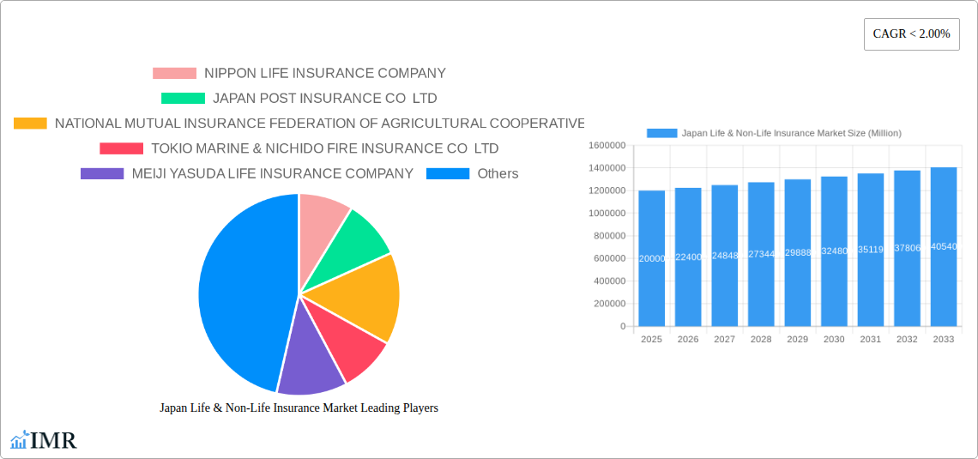Click the 2025 x-axis label
This screenshot has height=459, width=978.
[x=652, y=339]
